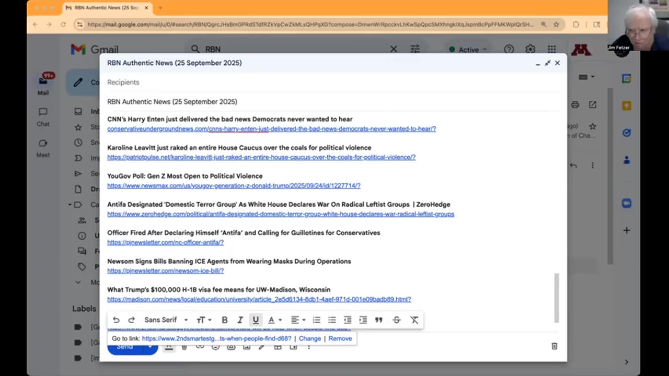This screenshot has height=376, width=669.
Task: Go to the 2ndsmartestg link in popup
Action: coord(217,338)
